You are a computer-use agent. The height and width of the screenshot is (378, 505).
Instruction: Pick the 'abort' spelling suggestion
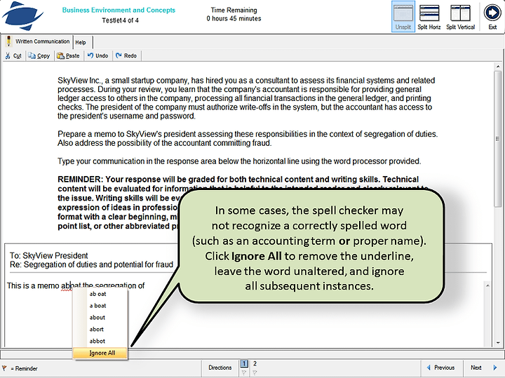coord(97,329)
